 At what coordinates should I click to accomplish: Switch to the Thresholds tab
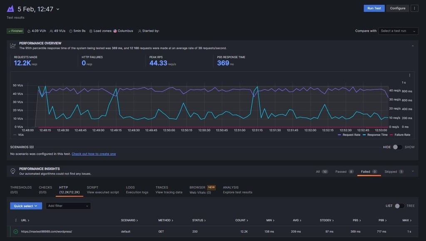coord(21,190)
